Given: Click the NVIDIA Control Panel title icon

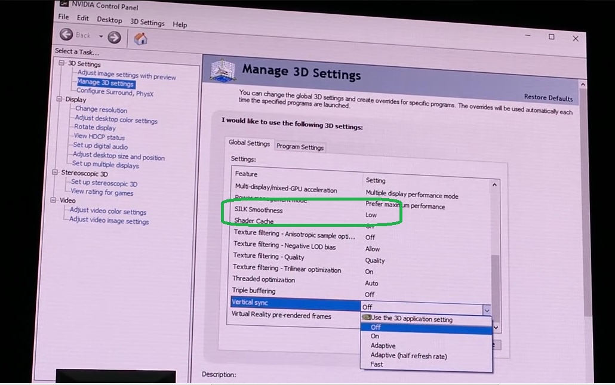Looking at the screenshot, I should pyautogui.click(x=64, y=3).
